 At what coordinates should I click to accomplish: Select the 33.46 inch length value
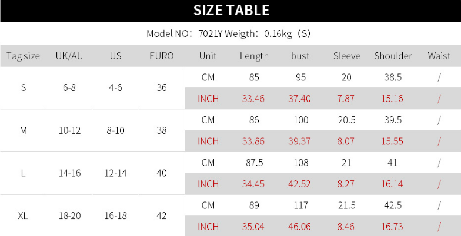(x=253, y=99)
